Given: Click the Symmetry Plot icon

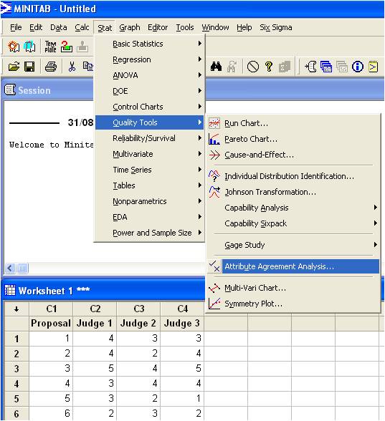Looking at the screenshot, I should [x=214, y=304].
